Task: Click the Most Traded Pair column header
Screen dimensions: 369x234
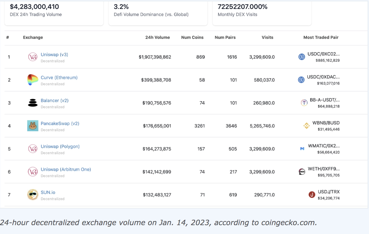Action: [x=321, y=37]
